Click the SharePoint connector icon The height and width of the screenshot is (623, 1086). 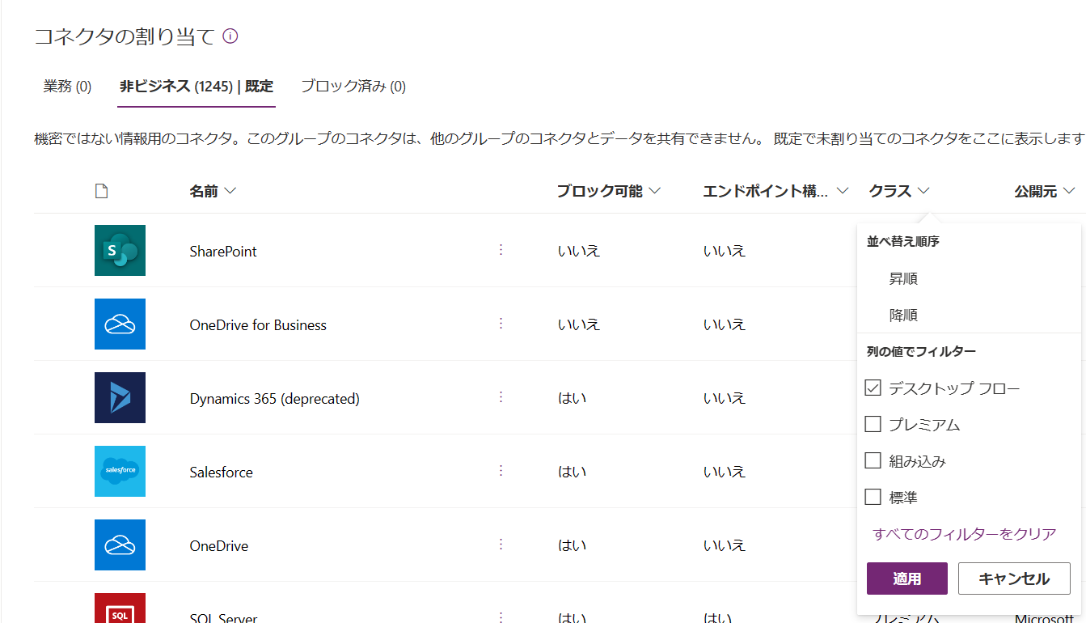click(120, 250)
